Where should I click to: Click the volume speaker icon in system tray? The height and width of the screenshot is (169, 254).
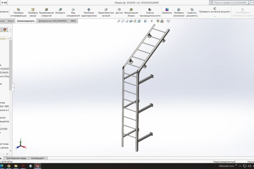click(249, 166)
